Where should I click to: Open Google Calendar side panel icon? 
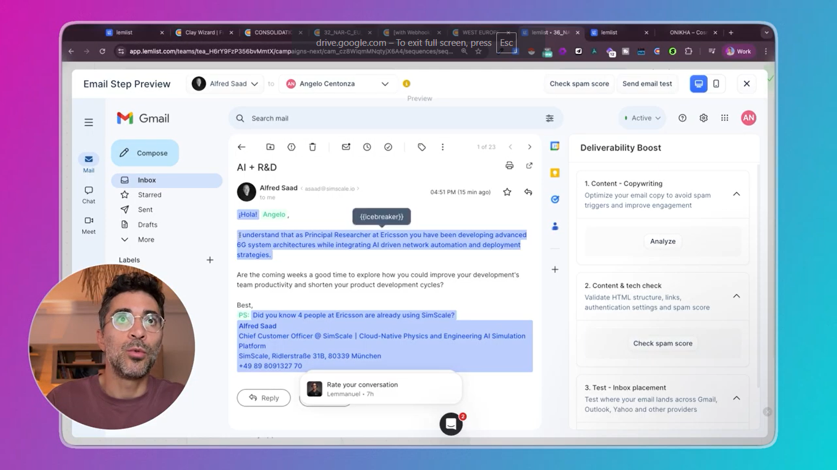pyautogui.click(x=555, y=146)
